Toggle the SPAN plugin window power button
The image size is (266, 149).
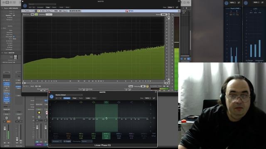25,6
